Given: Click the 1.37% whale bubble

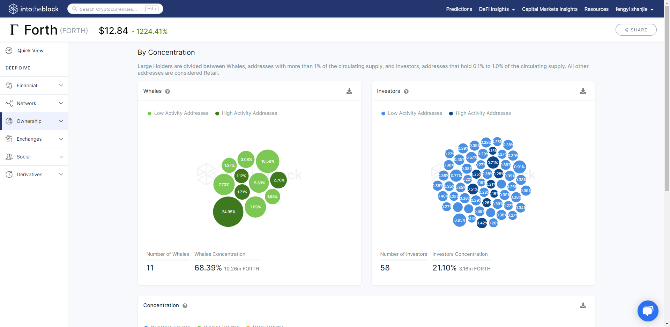Looking at the screenshot, I should [229, 165].
